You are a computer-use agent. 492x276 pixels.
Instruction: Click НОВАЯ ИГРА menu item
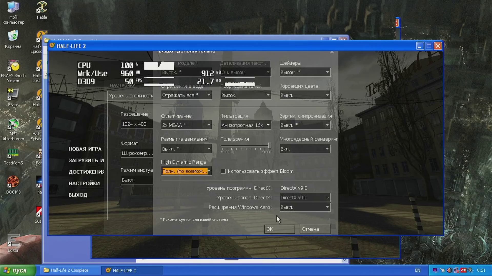(x=85, y=149)
